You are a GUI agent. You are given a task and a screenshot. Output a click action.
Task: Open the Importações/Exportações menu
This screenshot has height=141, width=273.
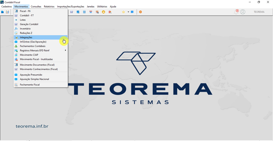(70, 6)
